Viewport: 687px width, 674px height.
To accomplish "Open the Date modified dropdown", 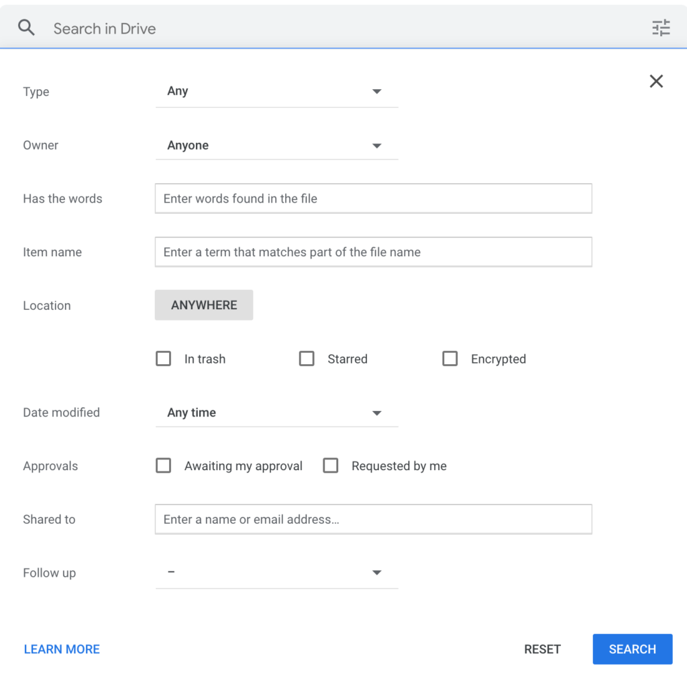I will [x=276, y=412].
